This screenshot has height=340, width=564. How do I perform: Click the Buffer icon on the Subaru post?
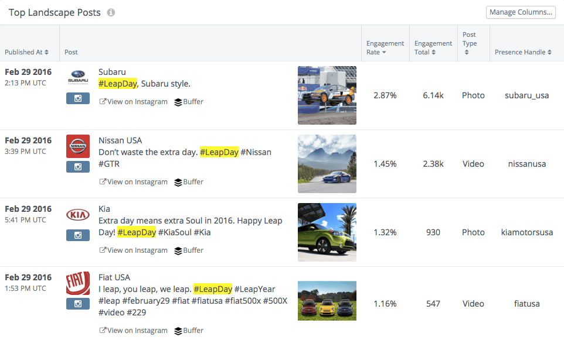178,102
